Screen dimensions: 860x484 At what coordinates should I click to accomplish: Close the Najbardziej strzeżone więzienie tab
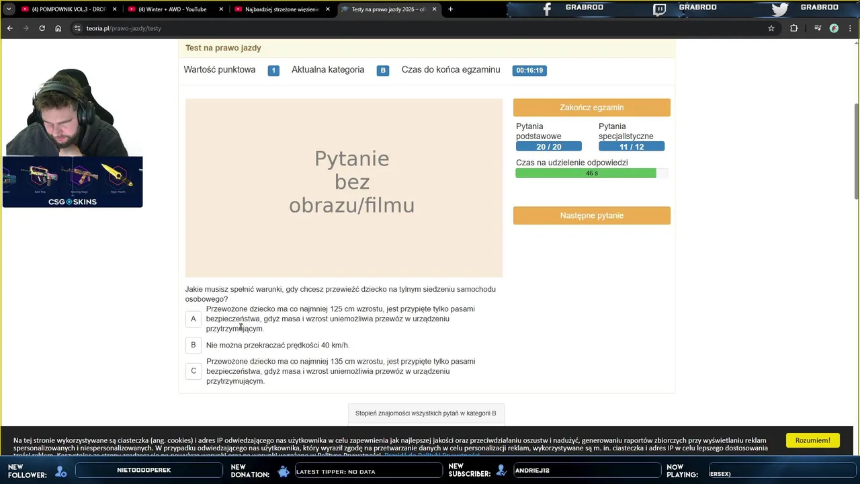pos(328,9)
